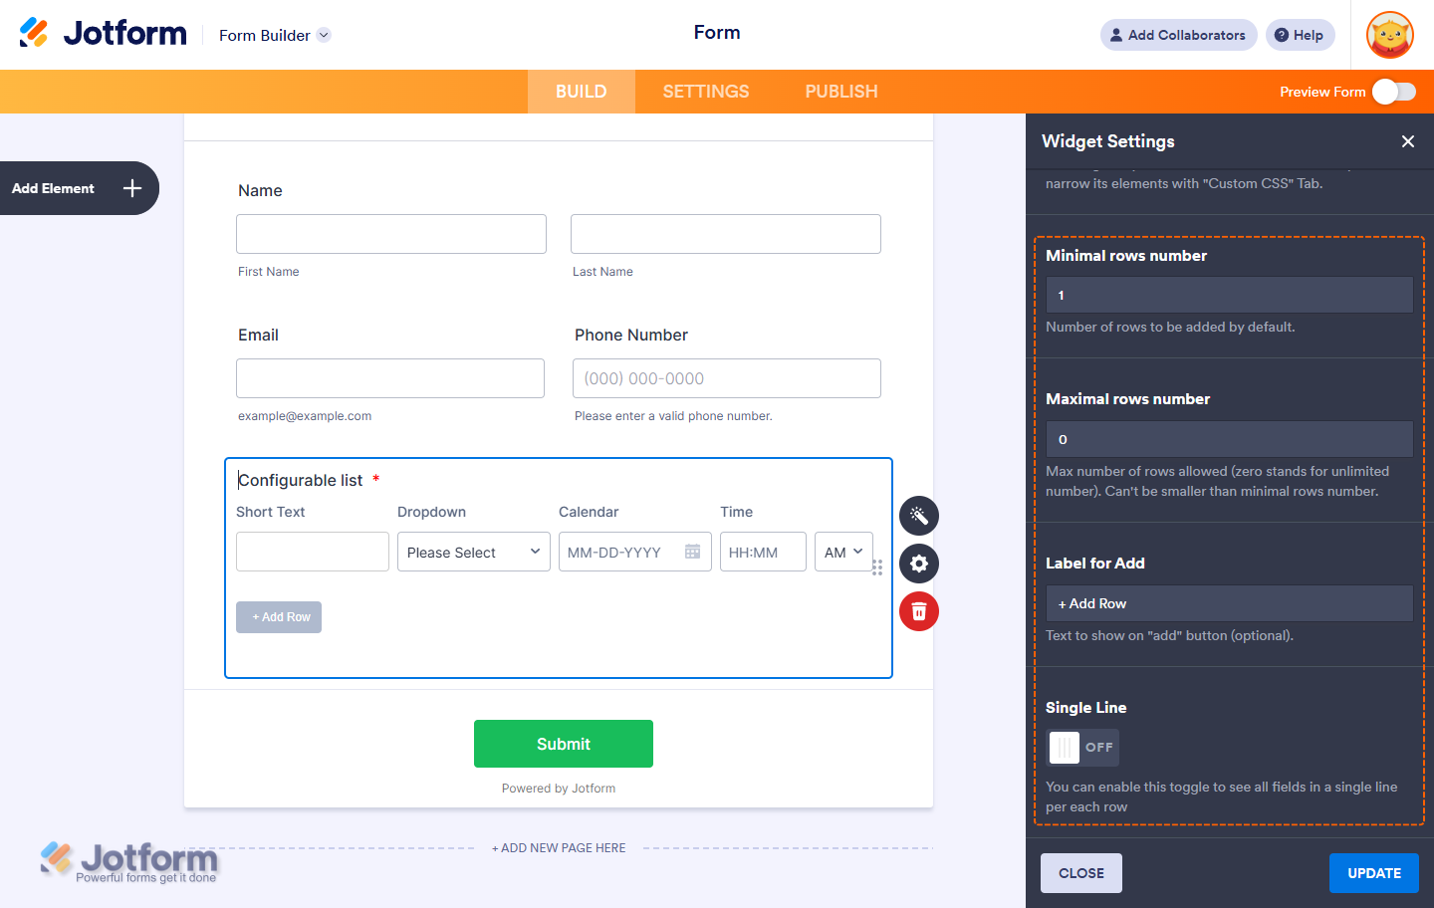
Task: Close the Widget Settings panel with the X icon
Action: click(1408, 141)
